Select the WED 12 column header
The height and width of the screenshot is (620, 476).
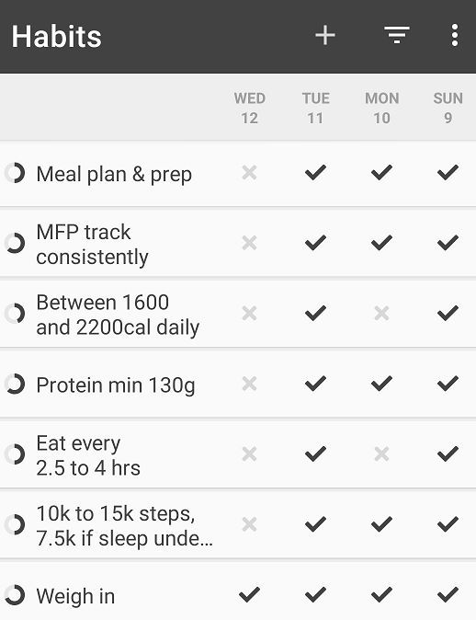tap(250, 108)
